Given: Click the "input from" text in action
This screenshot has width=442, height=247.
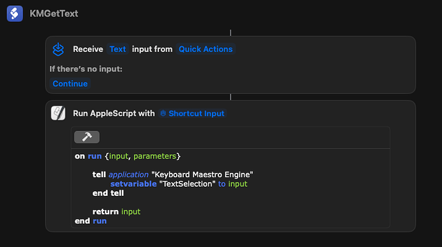Looking at the screenshot, I should click(x=152, y=49).
